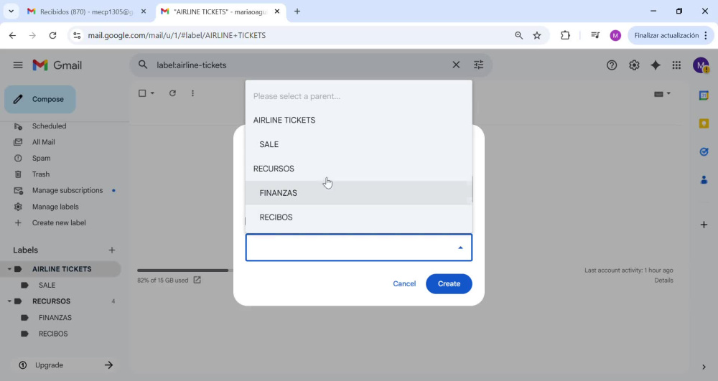Select 'Please select a parent...' placeholder option
The image size is (718, 381).
click(x=358, y=96)
